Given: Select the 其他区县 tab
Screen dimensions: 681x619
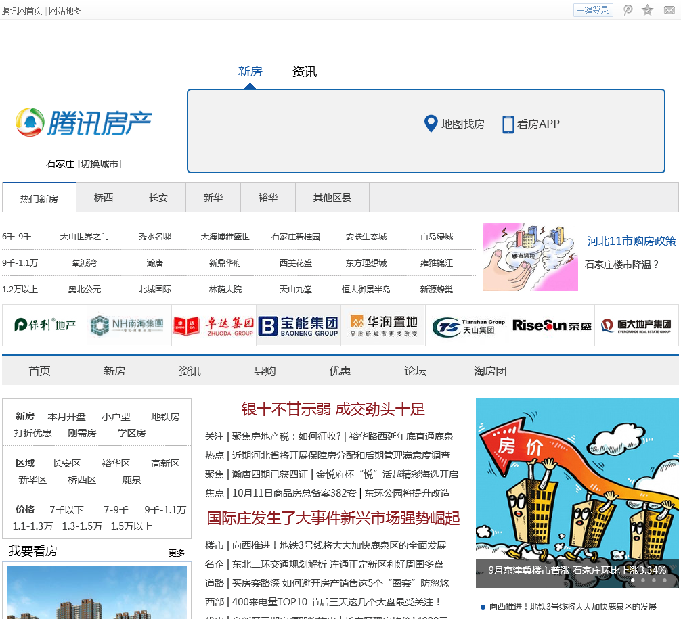Looking at the screenshot, I should (332, 198).
